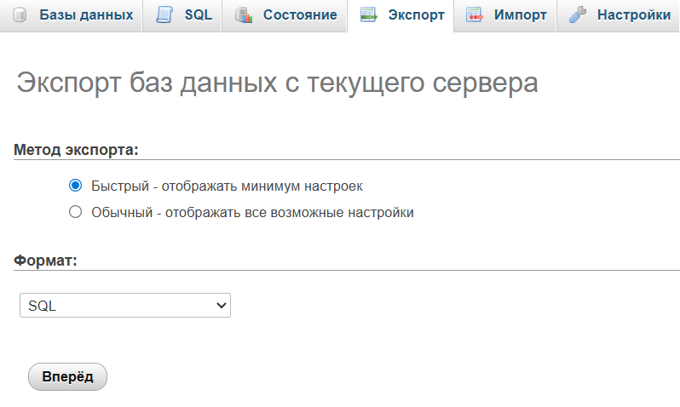Click the wrench settings icon
The height and width of the screenshot is (407, 680).
tap(578, 15)
